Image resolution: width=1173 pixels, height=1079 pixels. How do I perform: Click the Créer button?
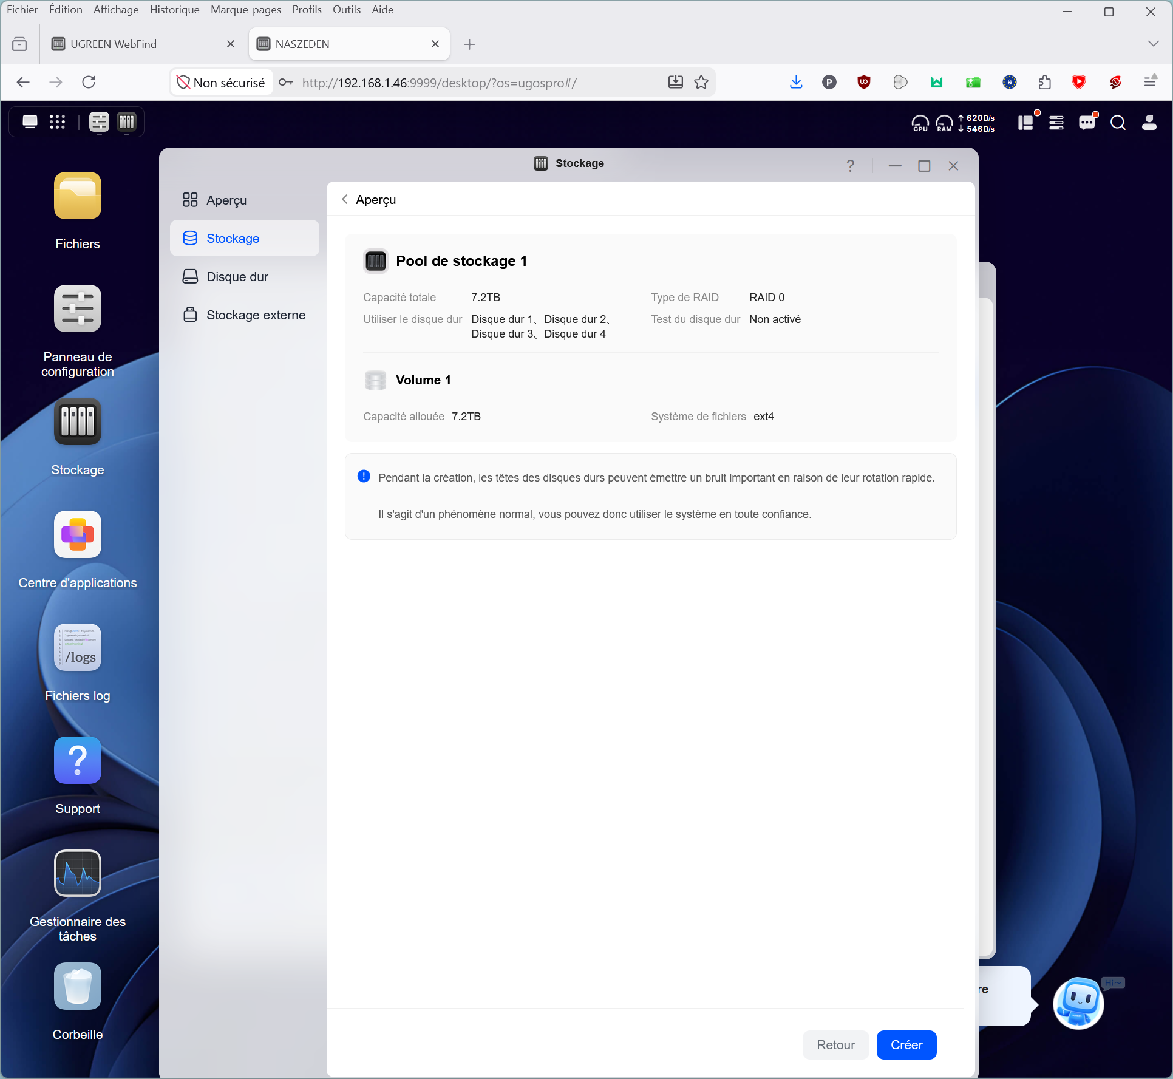tap(906, 1044)
